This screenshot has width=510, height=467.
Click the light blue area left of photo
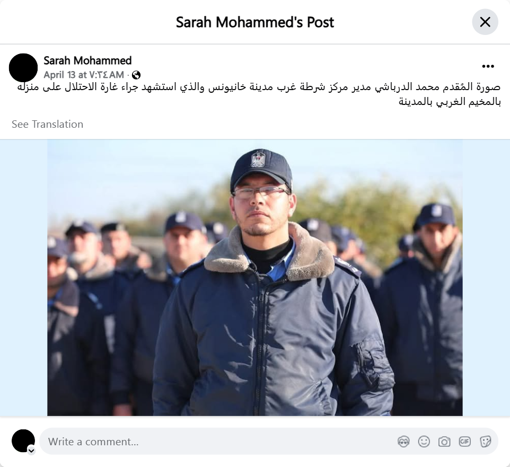point(24,278)
